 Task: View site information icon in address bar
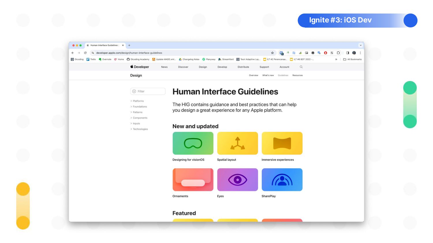click(x=93, y=53)
